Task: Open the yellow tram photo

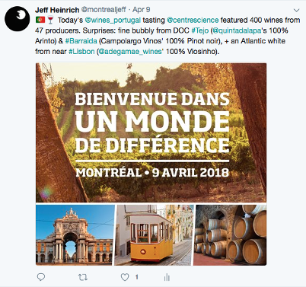Action: (x=155, y=235)
